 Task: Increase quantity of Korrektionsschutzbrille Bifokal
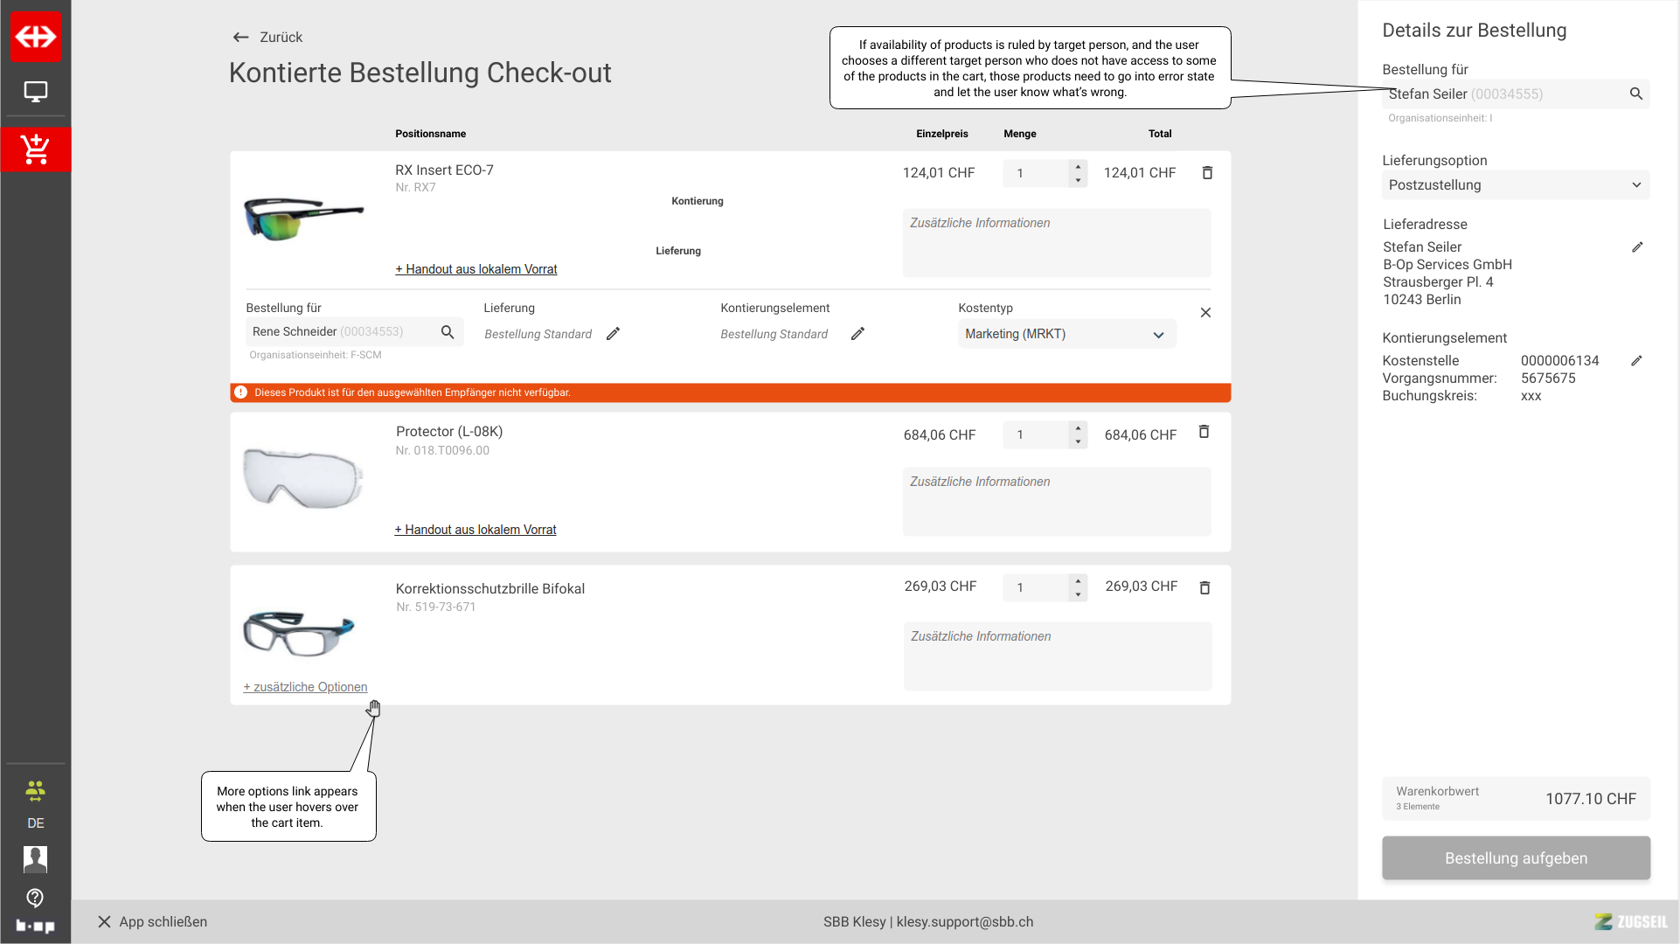point(1078,580)
